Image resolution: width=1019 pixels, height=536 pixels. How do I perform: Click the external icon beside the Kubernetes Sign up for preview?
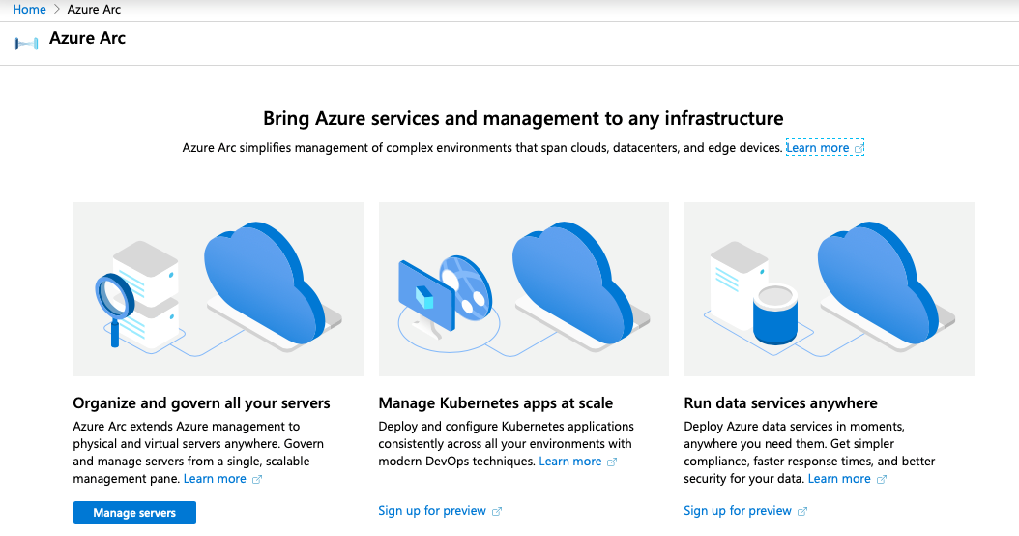(497, 511)
